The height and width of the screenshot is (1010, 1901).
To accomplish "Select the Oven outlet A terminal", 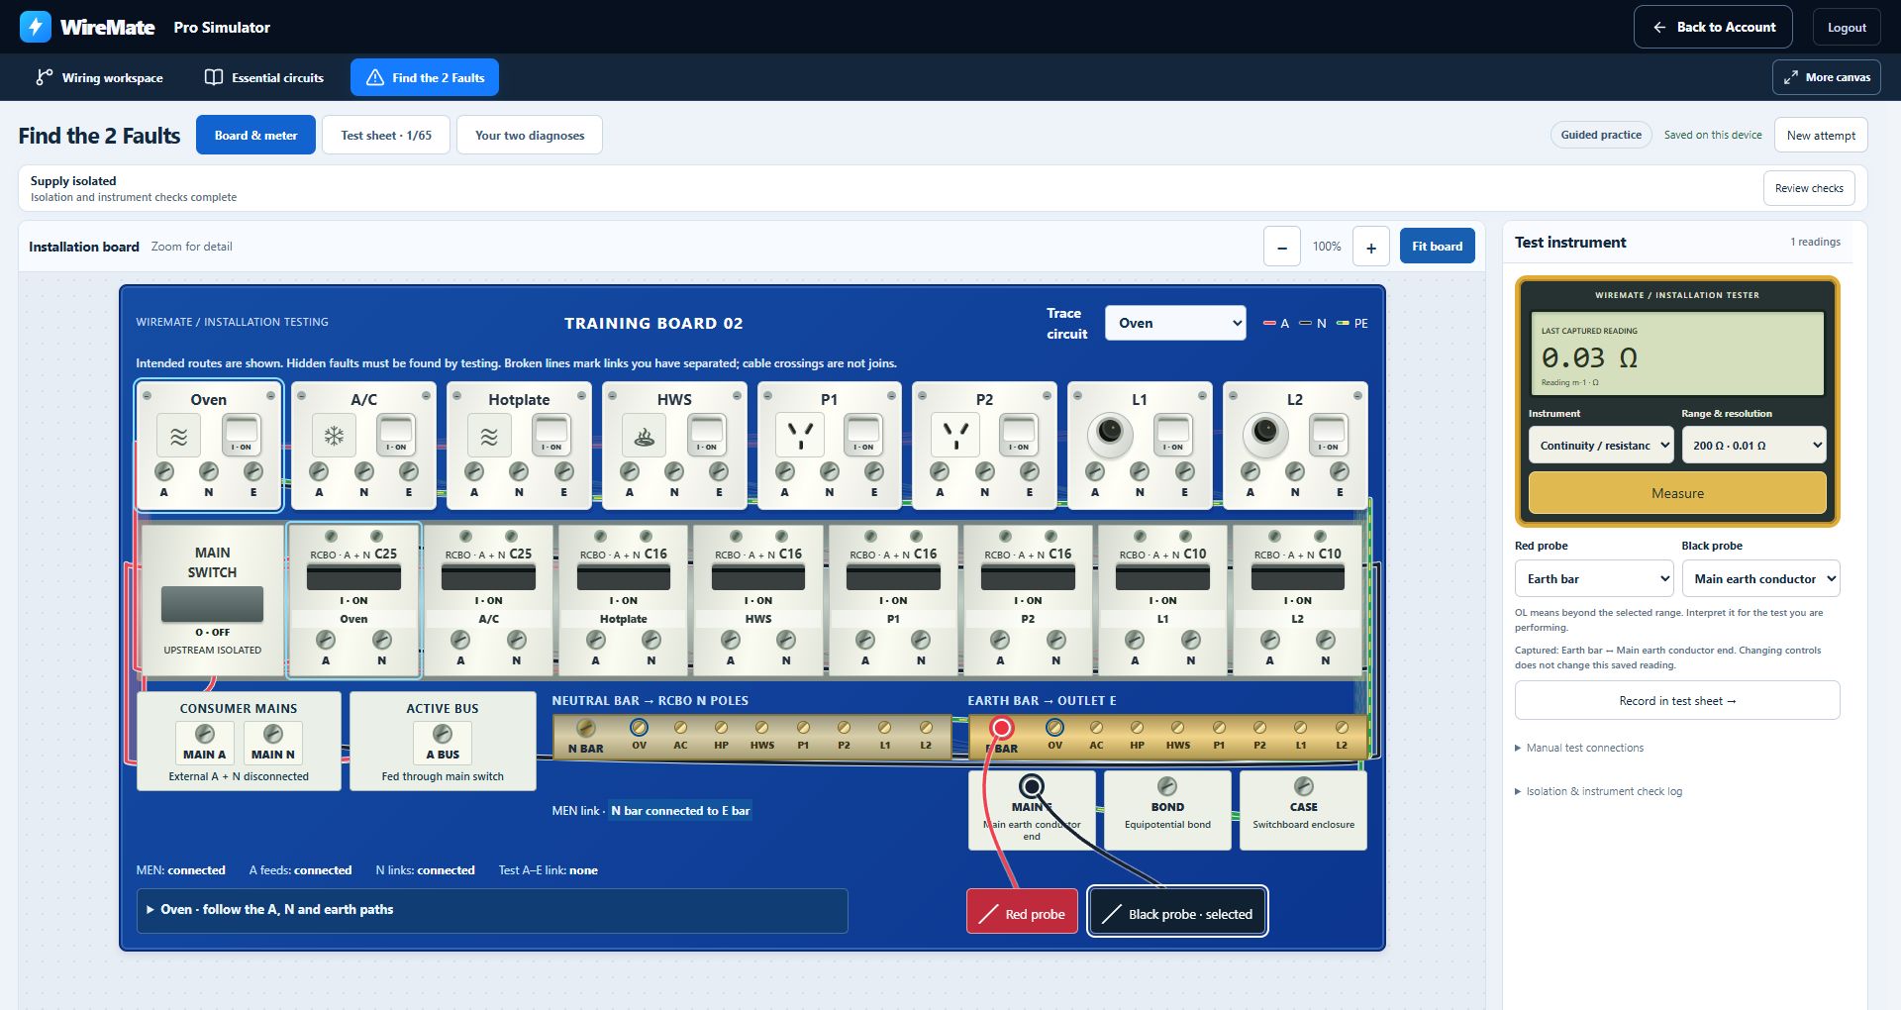I will tap(164, 471).
